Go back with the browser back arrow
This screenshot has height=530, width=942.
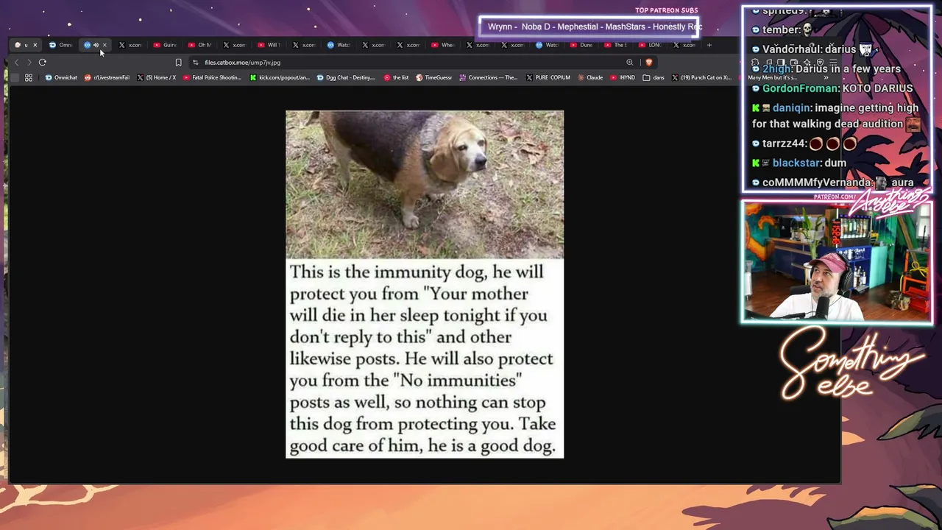pos(16,63)
